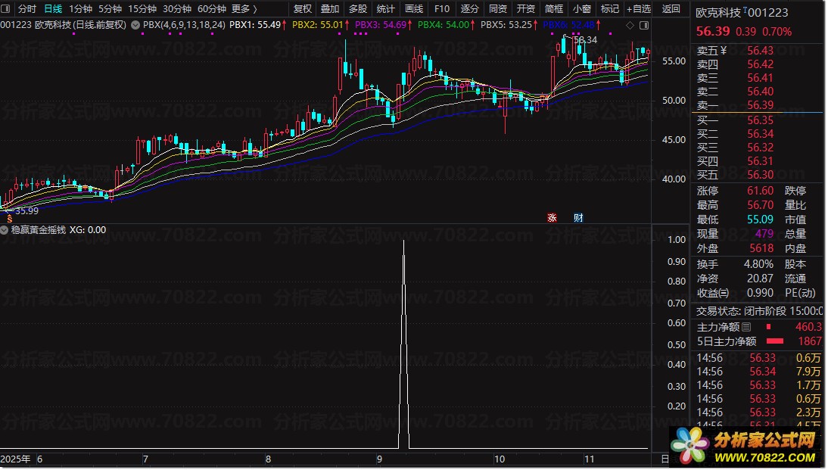Click the panel layout icon at top-left

(6, 8)
